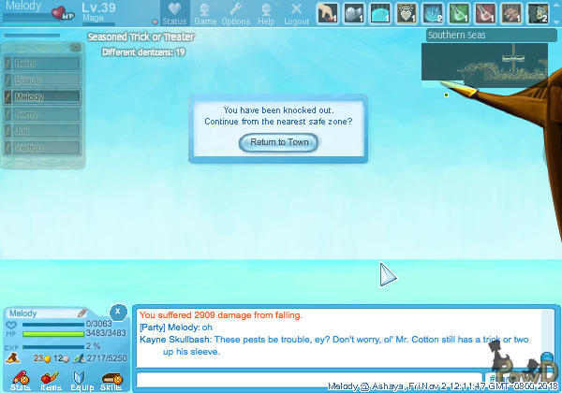This screenshot has width=562, height=393.
Task: Open the Game menu
Action: click(205, 13)
